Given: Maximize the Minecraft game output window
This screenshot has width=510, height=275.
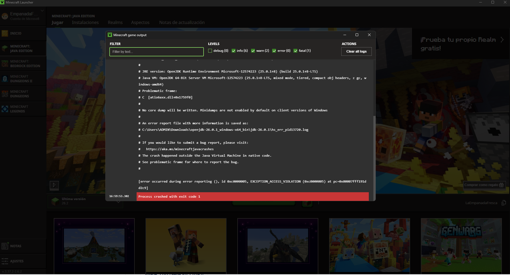Looking at the screenshot, I should tap(357, 35).
